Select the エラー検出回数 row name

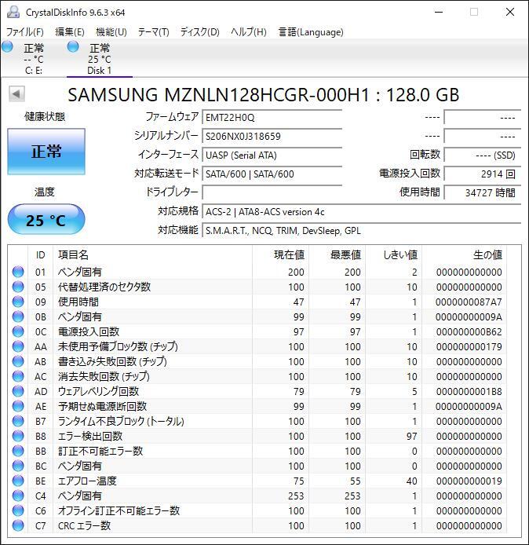coord(90,436)
